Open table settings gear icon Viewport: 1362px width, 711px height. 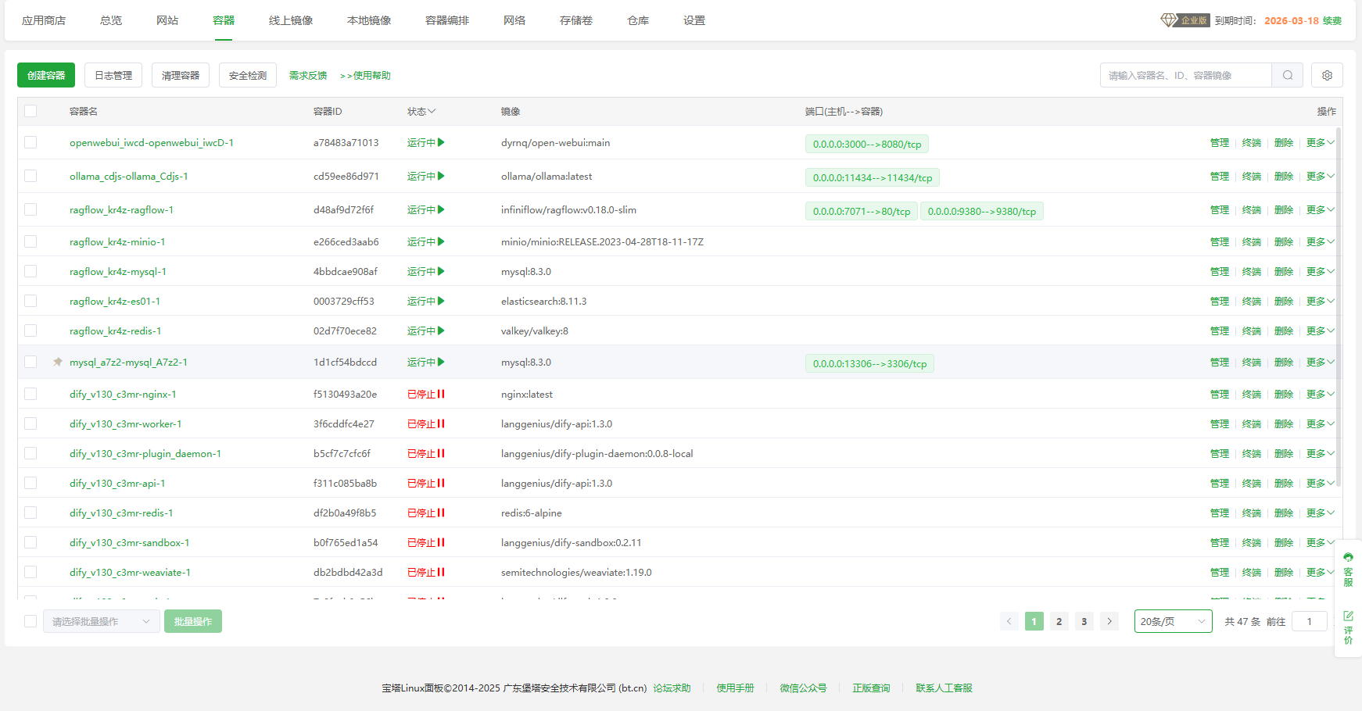[x=1327, y=75]
